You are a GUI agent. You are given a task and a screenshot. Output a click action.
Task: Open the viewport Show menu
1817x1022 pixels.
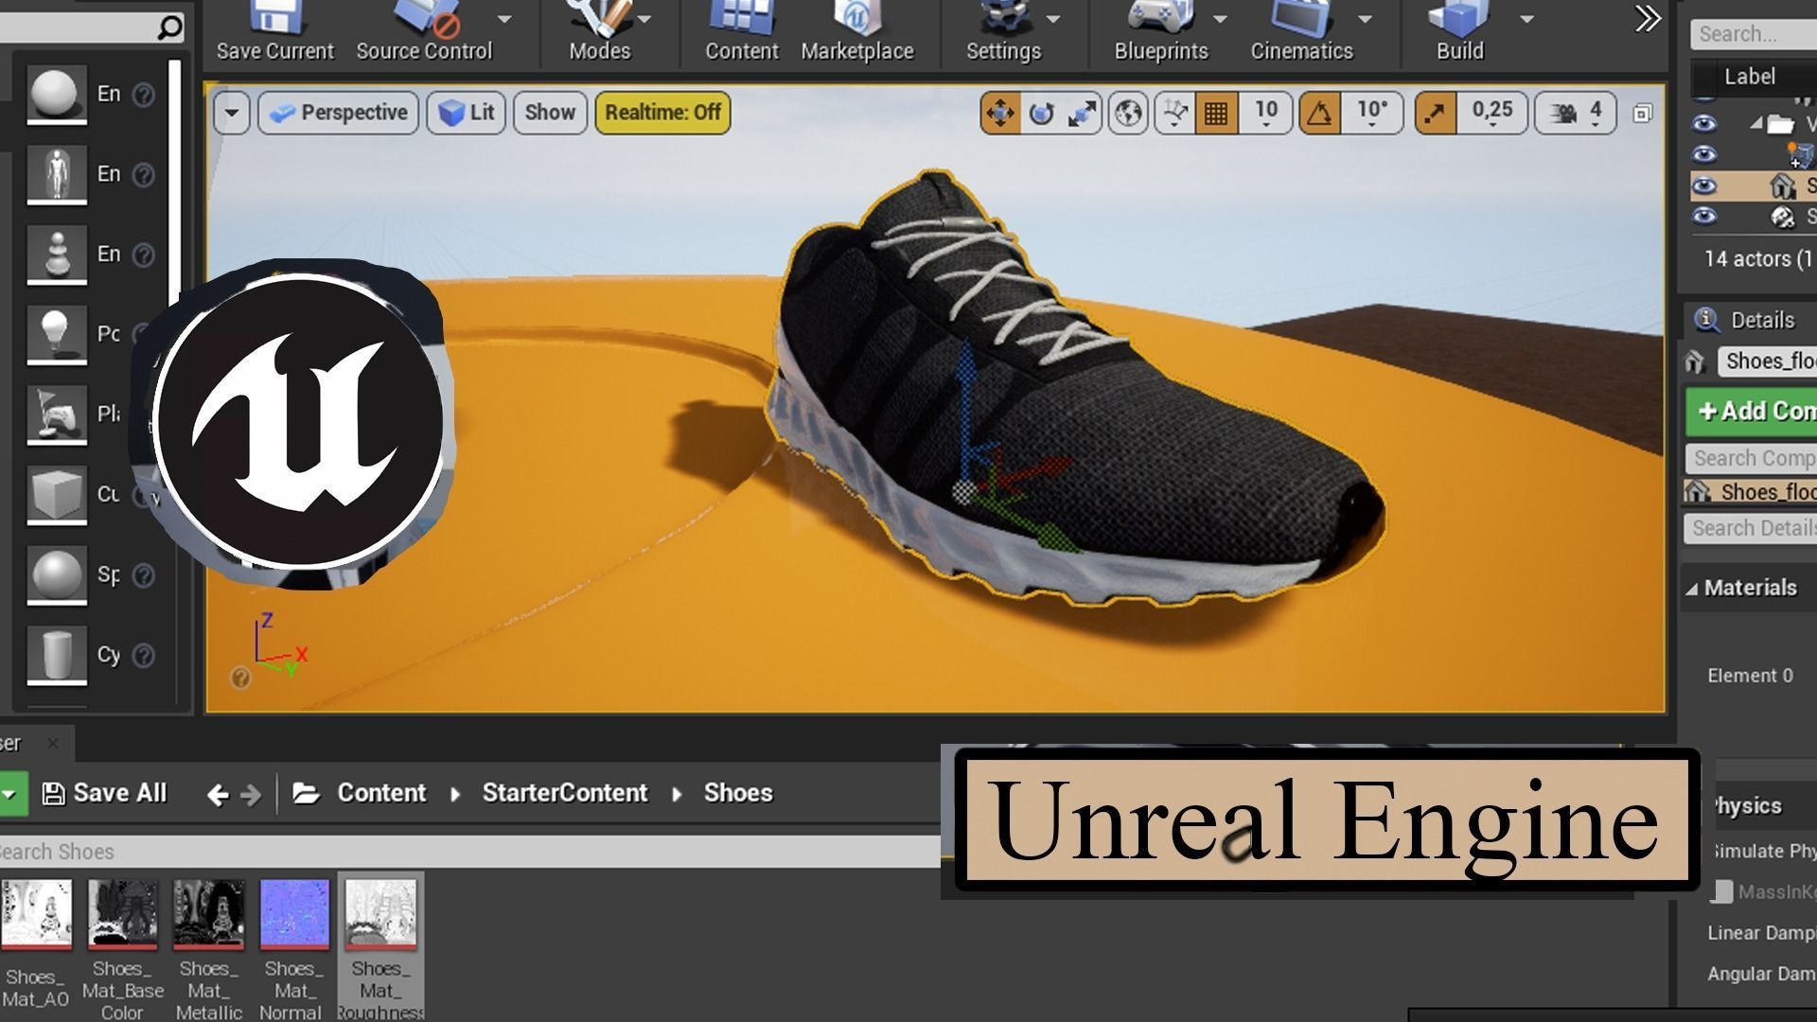550,113
